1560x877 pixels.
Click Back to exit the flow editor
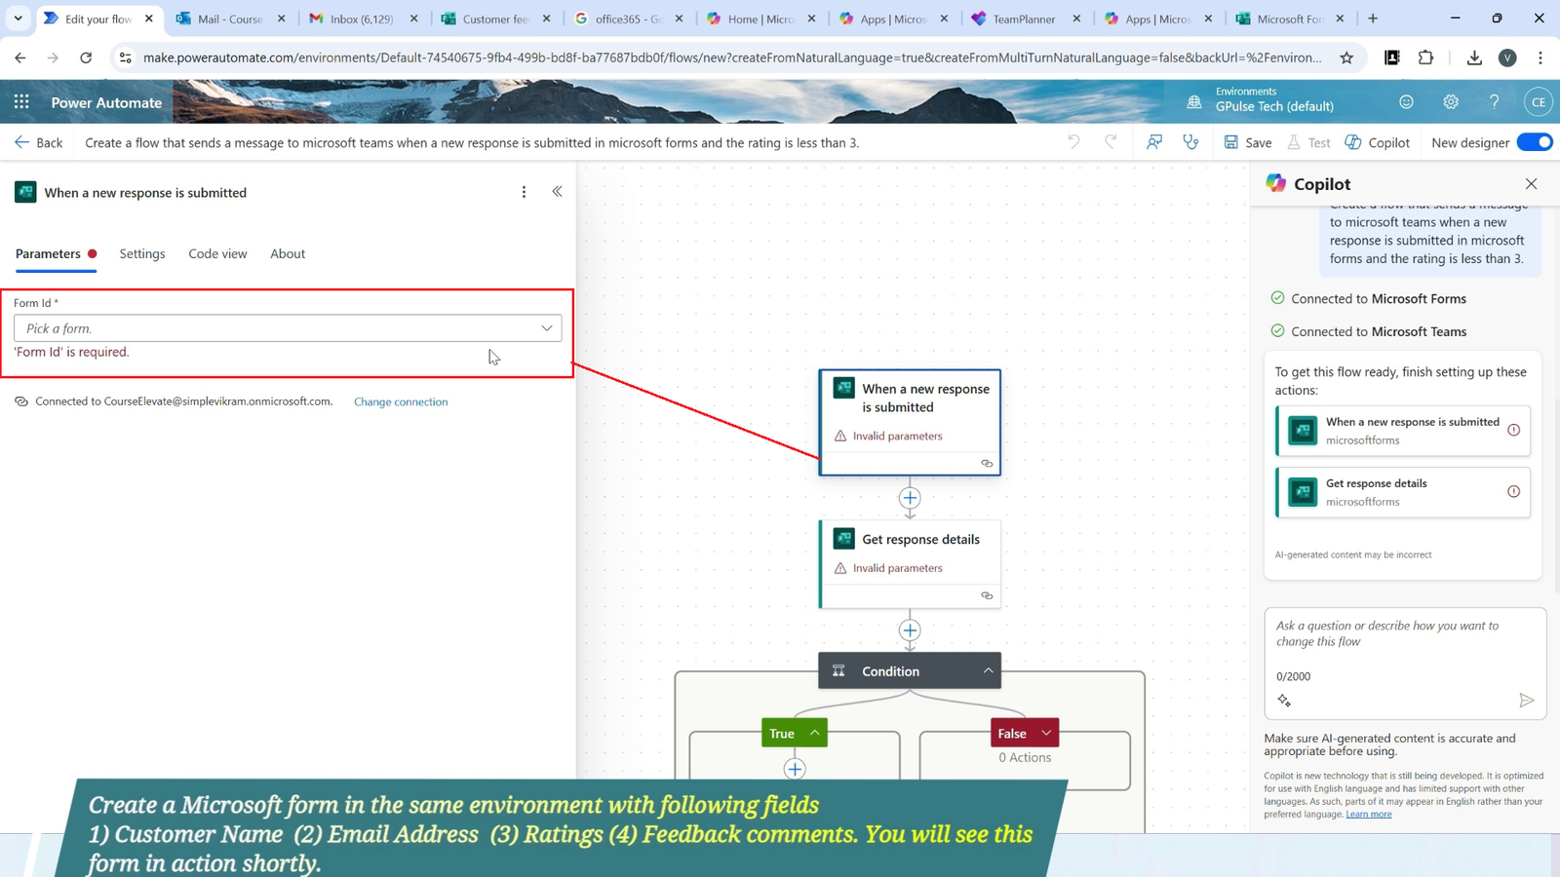(39, 142)
